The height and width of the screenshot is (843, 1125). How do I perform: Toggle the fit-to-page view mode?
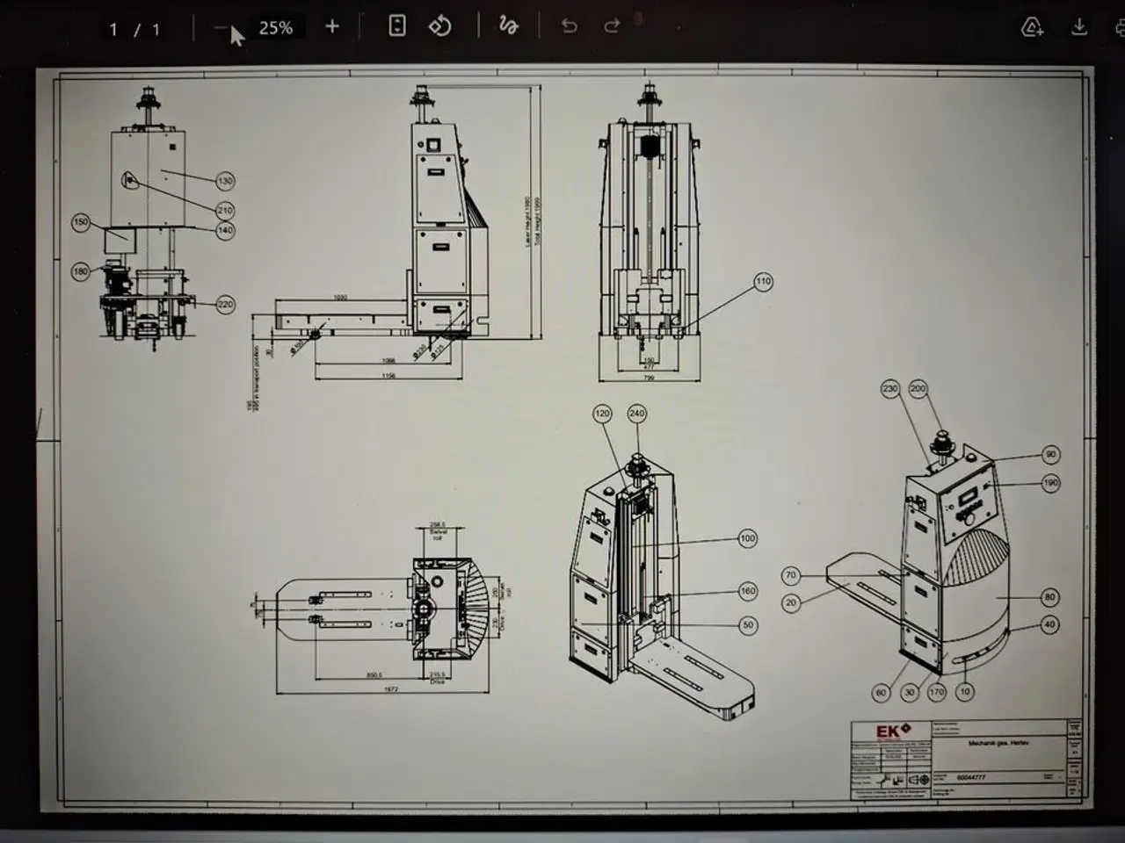coord(397,26)
